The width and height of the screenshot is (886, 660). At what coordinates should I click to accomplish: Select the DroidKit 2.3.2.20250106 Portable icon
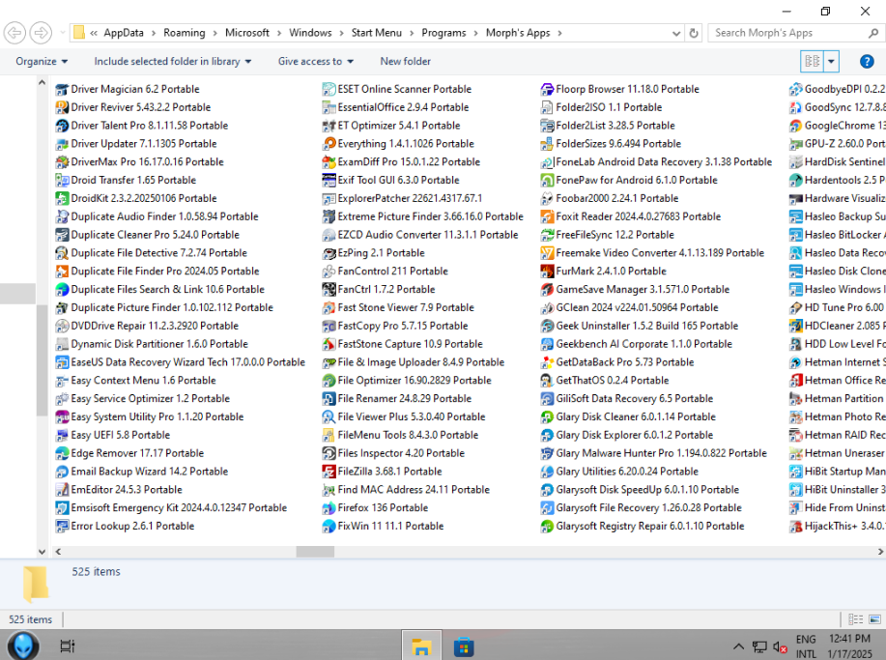pos(62,198)
